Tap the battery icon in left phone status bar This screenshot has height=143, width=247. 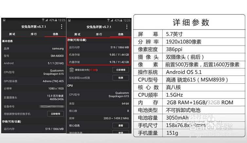tap(56, 20)
